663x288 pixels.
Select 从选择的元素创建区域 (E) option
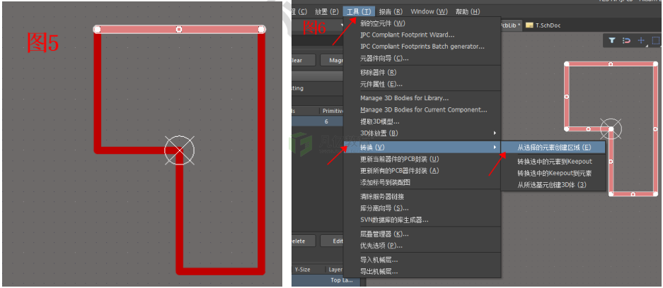553,148
